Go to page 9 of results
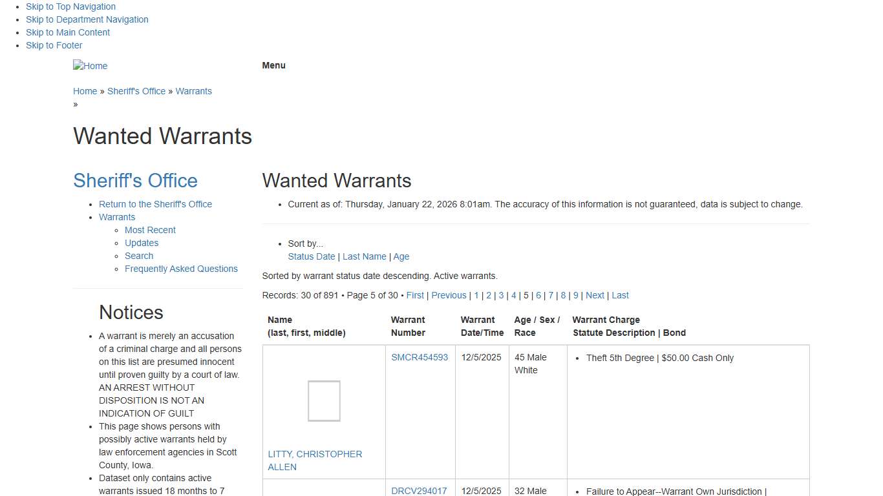883x496 pixels. click(575, 295)
